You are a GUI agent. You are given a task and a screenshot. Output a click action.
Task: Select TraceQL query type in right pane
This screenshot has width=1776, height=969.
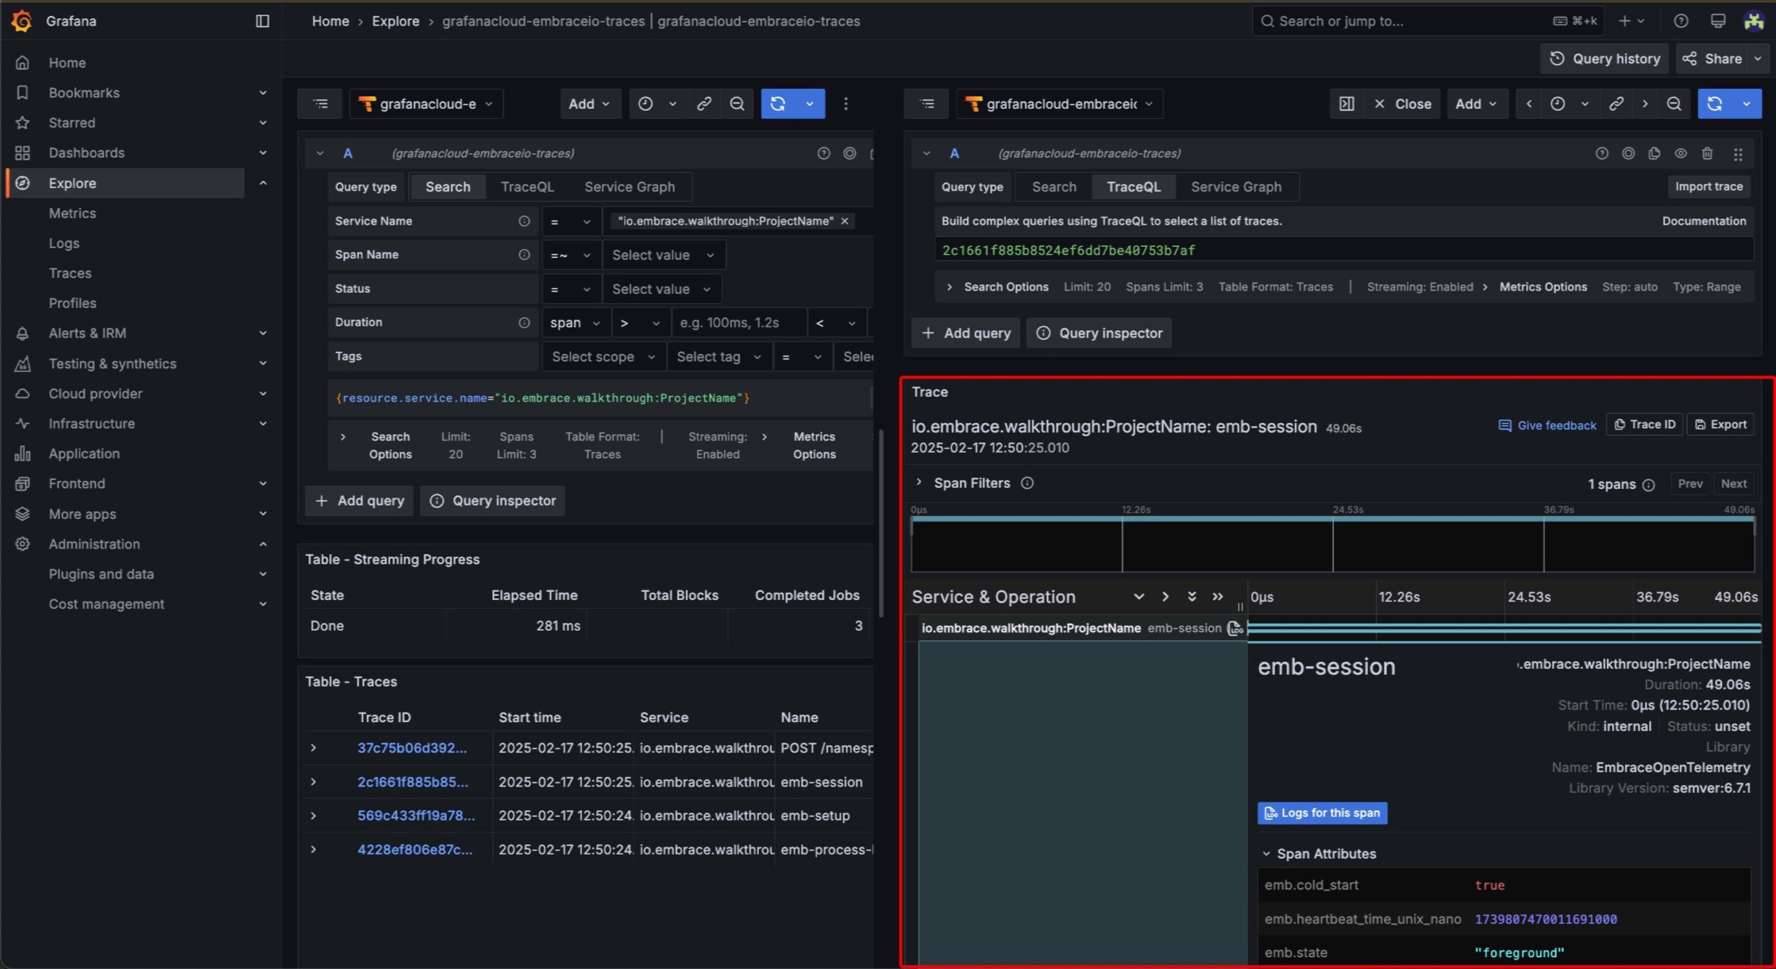click(x=1134, y=187)
